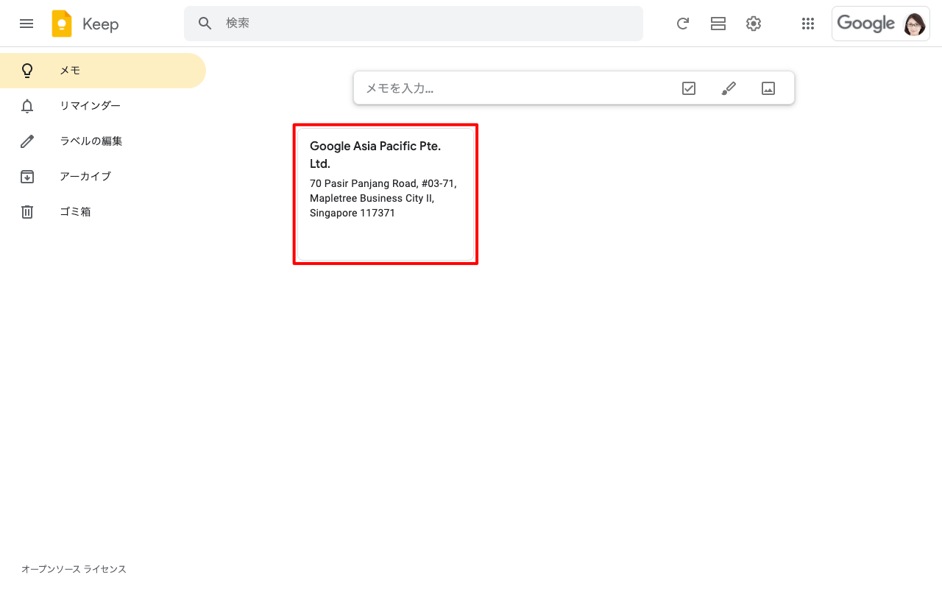Click the Keep title text
The width and height of the screenshot is (942, 589).
click(x=100, y=24)
